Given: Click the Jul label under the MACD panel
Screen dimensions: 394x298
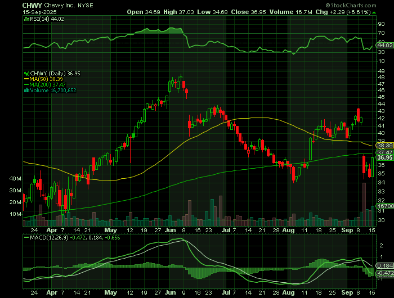Looking at the screenshot, I should tap(226, 293).
